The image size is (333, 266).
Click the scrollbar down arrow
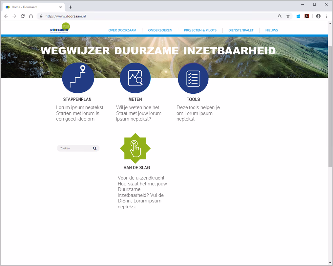tap(330, 263)
